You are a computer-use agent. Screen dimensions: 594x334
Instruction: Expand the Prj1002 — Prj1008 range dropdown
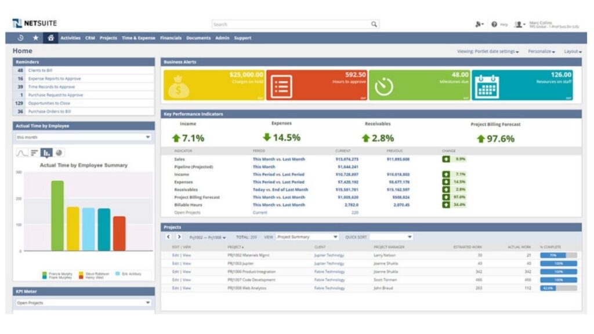pos(207,237)
